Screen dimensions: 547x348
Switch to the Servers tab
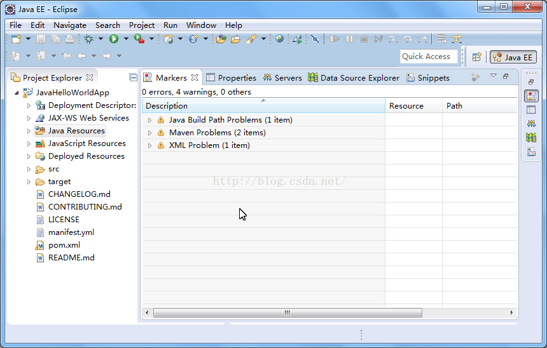(282, 77)
